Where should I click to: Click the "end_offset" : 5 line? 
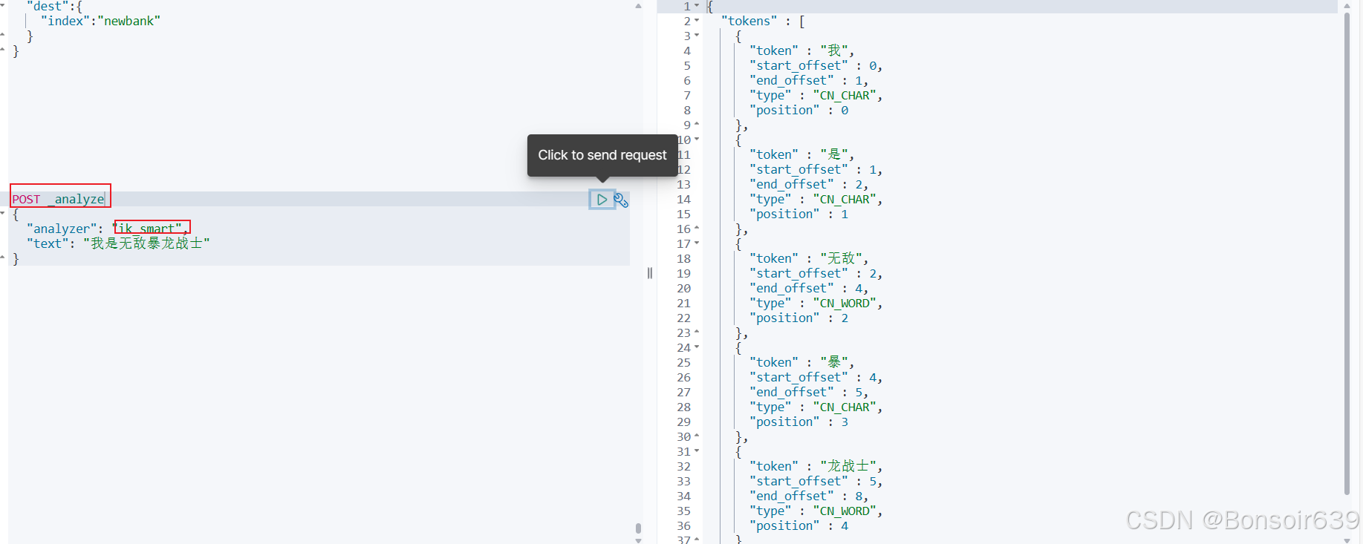click(808, 392)
